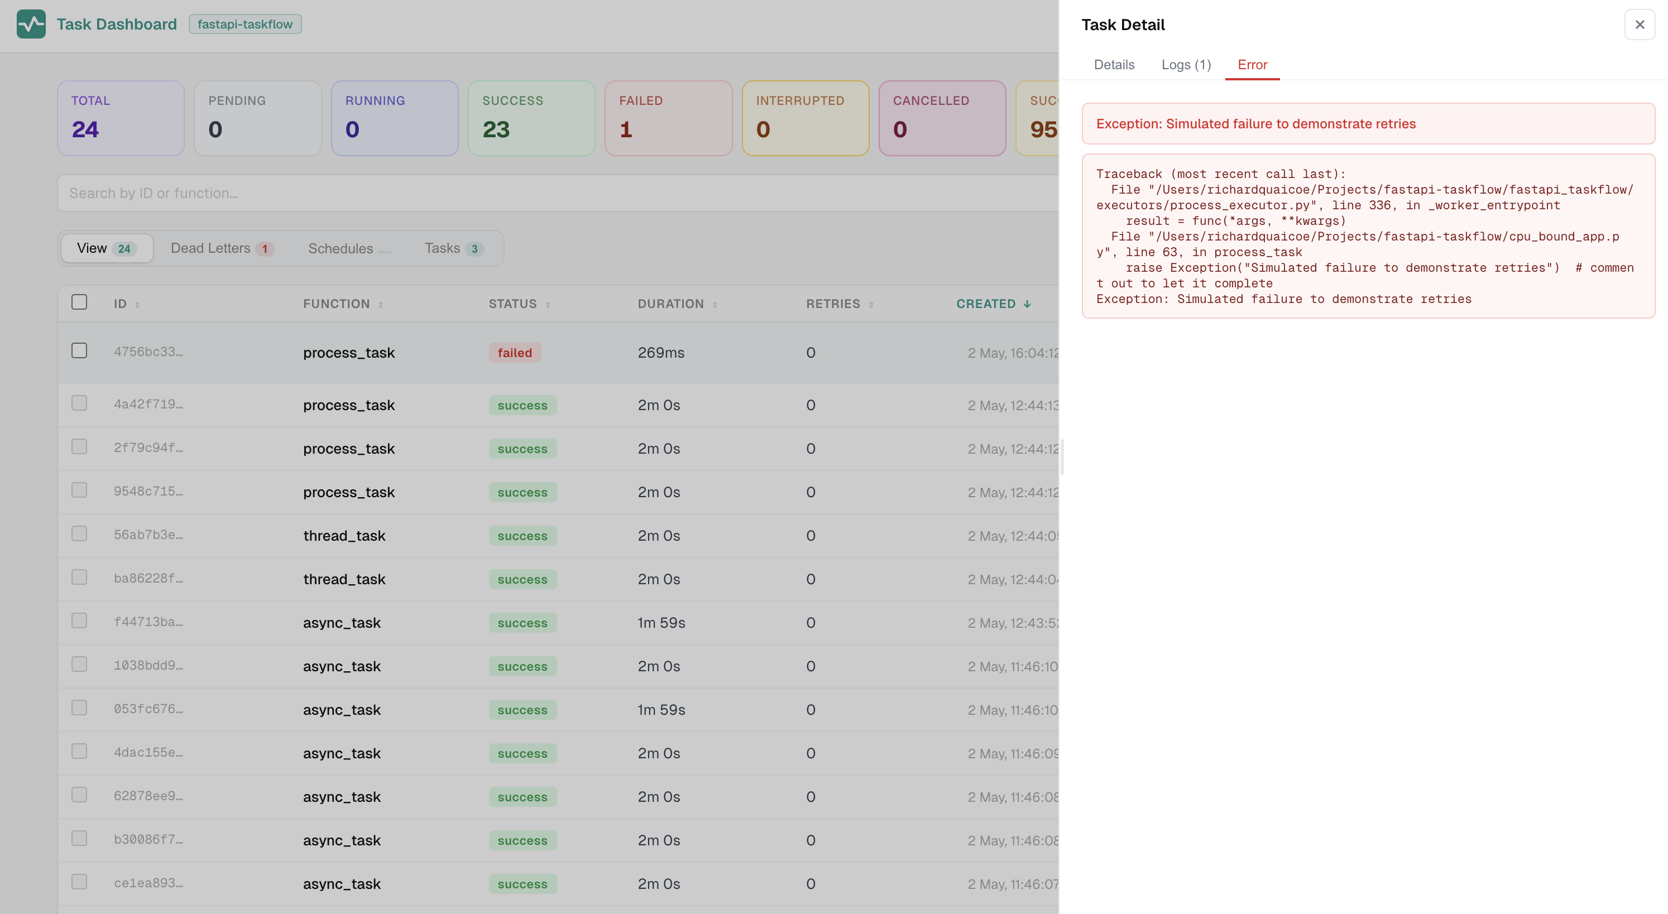Click the fastapi-taskflow badge
Image resolution: width=1668 pixels, height=914 pixels.
(245, 24)
